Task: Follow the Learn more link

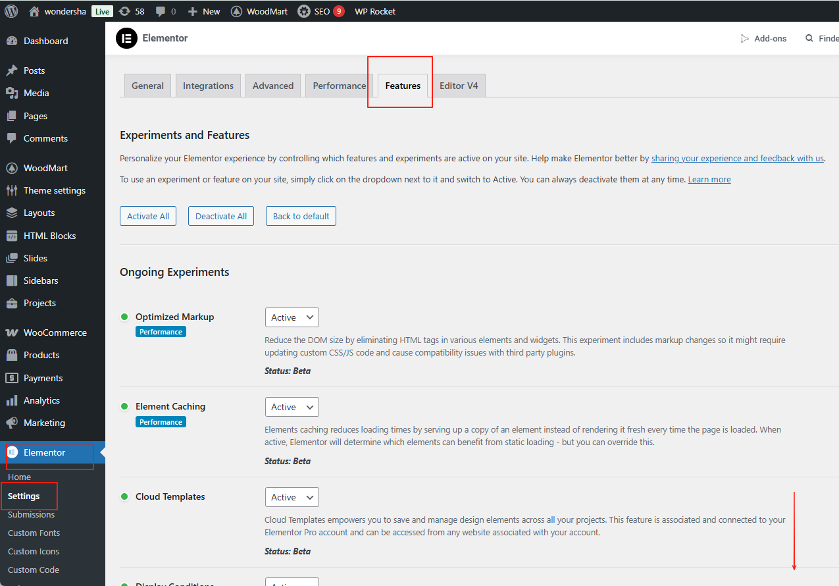Action: 709,180
